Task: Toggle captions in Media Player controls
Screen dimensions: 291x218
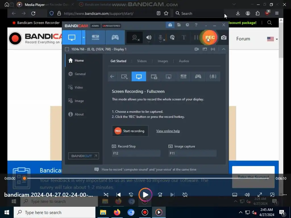Action: click(235, 195)
